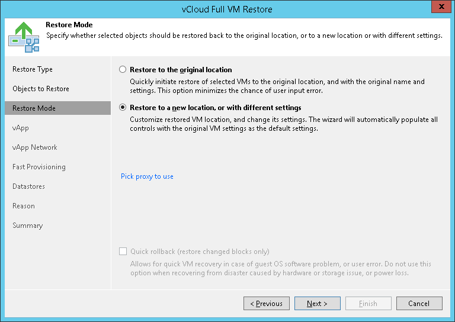Image resolution: width=455 pixels, height=322 pixels.
Task: Click the vCloud Full VM Restore title bar
Action: tap(227, 9)
